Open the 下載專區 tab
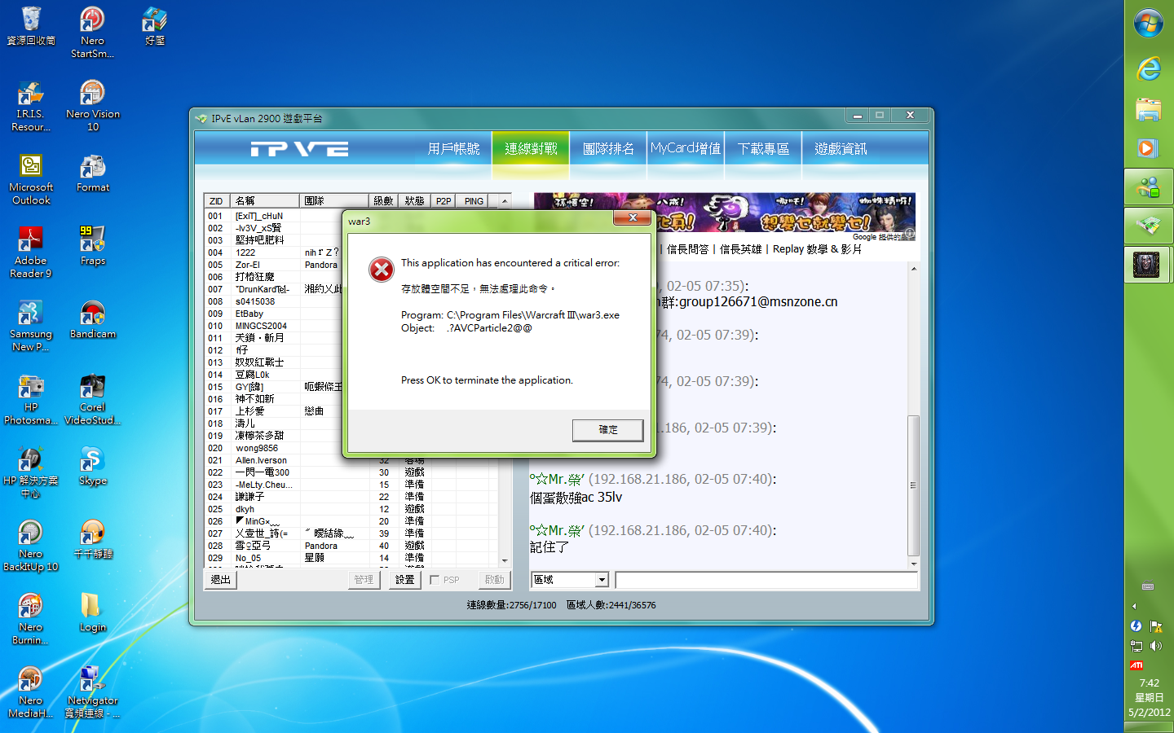This screenshot has width=1174, height=733. click(x=763, y=149)
